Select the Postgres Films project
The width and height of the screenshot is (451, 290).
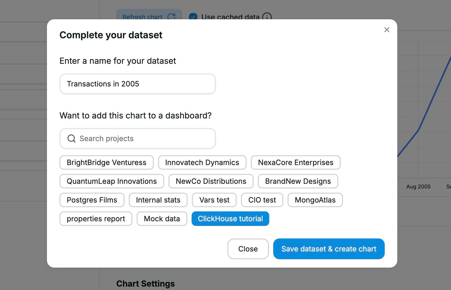pos(92,200)
